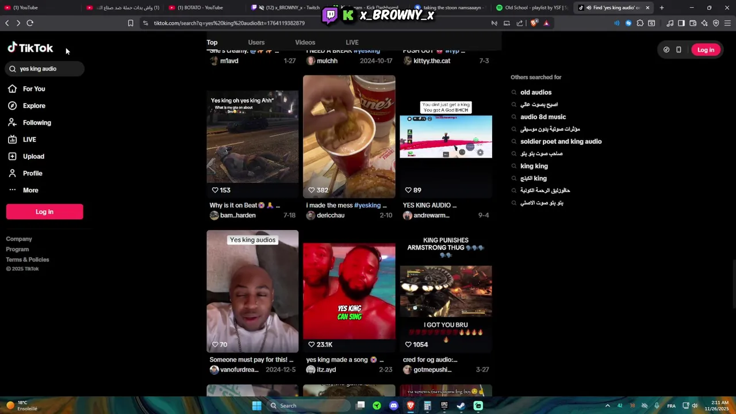This screenshot has height=414, width=736.
Task: Open the 'Yes king audios' video thumbnail
Action: 252,291
